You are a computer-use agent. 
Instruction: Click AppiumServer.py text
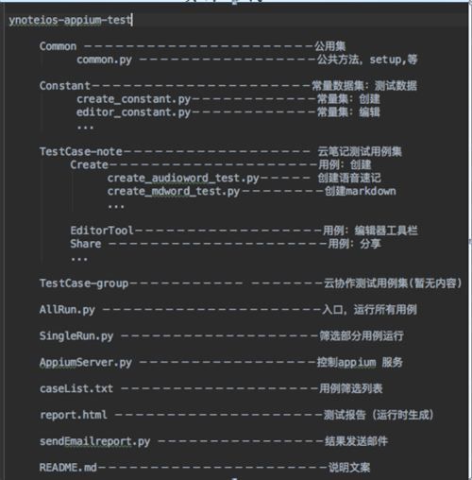[86, 363]
